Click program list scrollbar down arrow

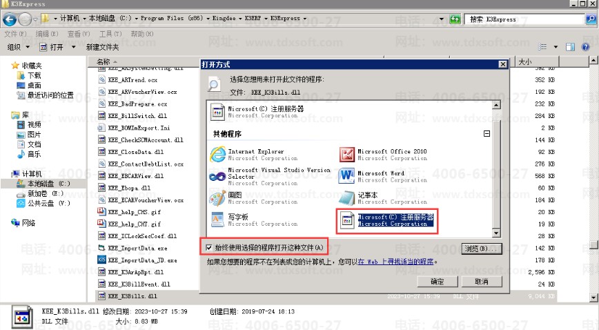[x=496, y=233]
